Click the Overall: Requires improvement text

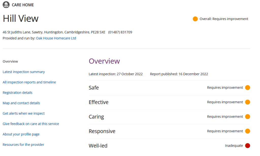[224, 19]
